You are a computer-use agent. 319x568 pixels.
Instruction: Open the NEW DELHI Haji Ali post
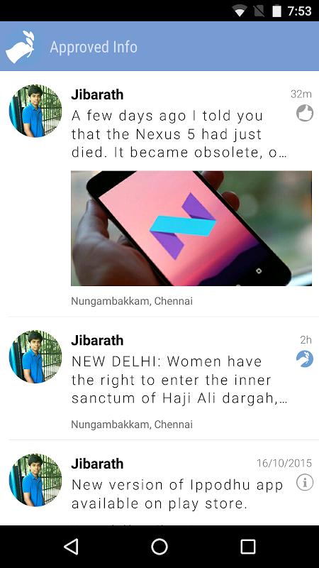[x=179, y=380]
